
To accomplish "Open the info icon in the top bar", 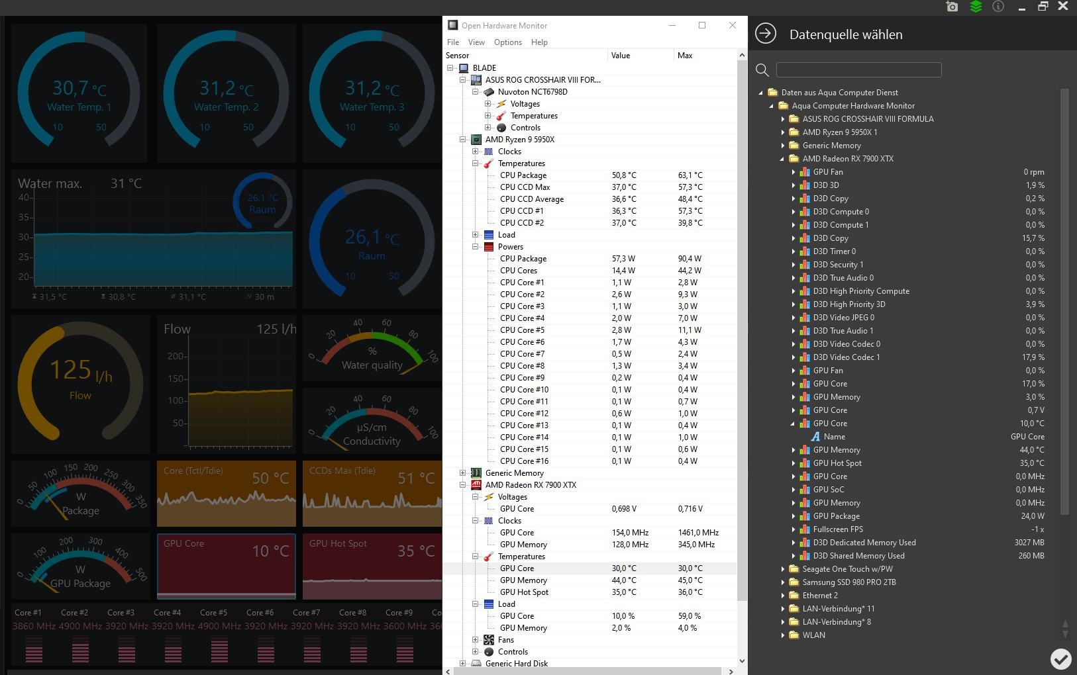I will coord(998,7).
